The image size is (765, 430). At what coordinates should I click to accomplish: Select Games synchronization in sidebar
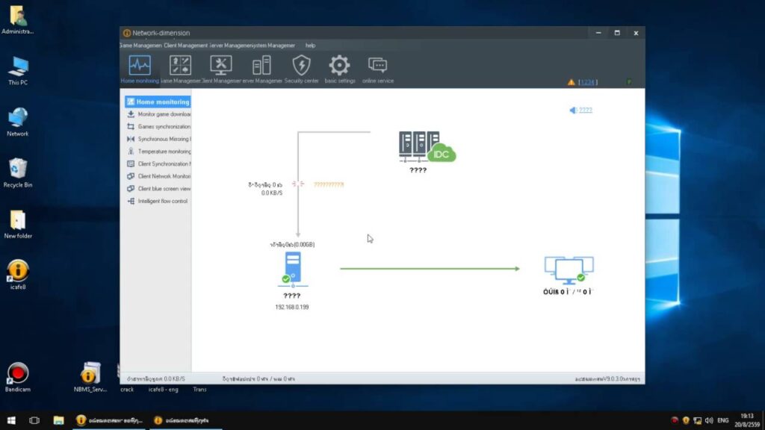158,127
